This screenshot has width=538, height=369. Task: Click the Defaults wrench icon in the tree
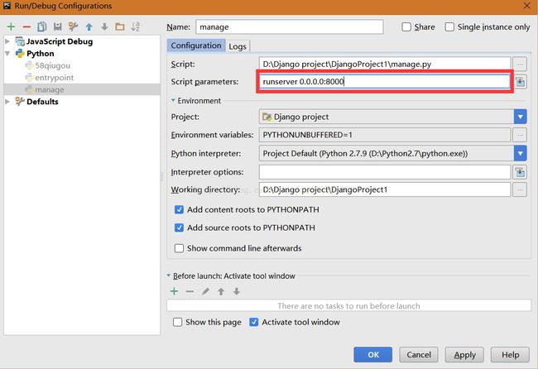pos(20,102)
